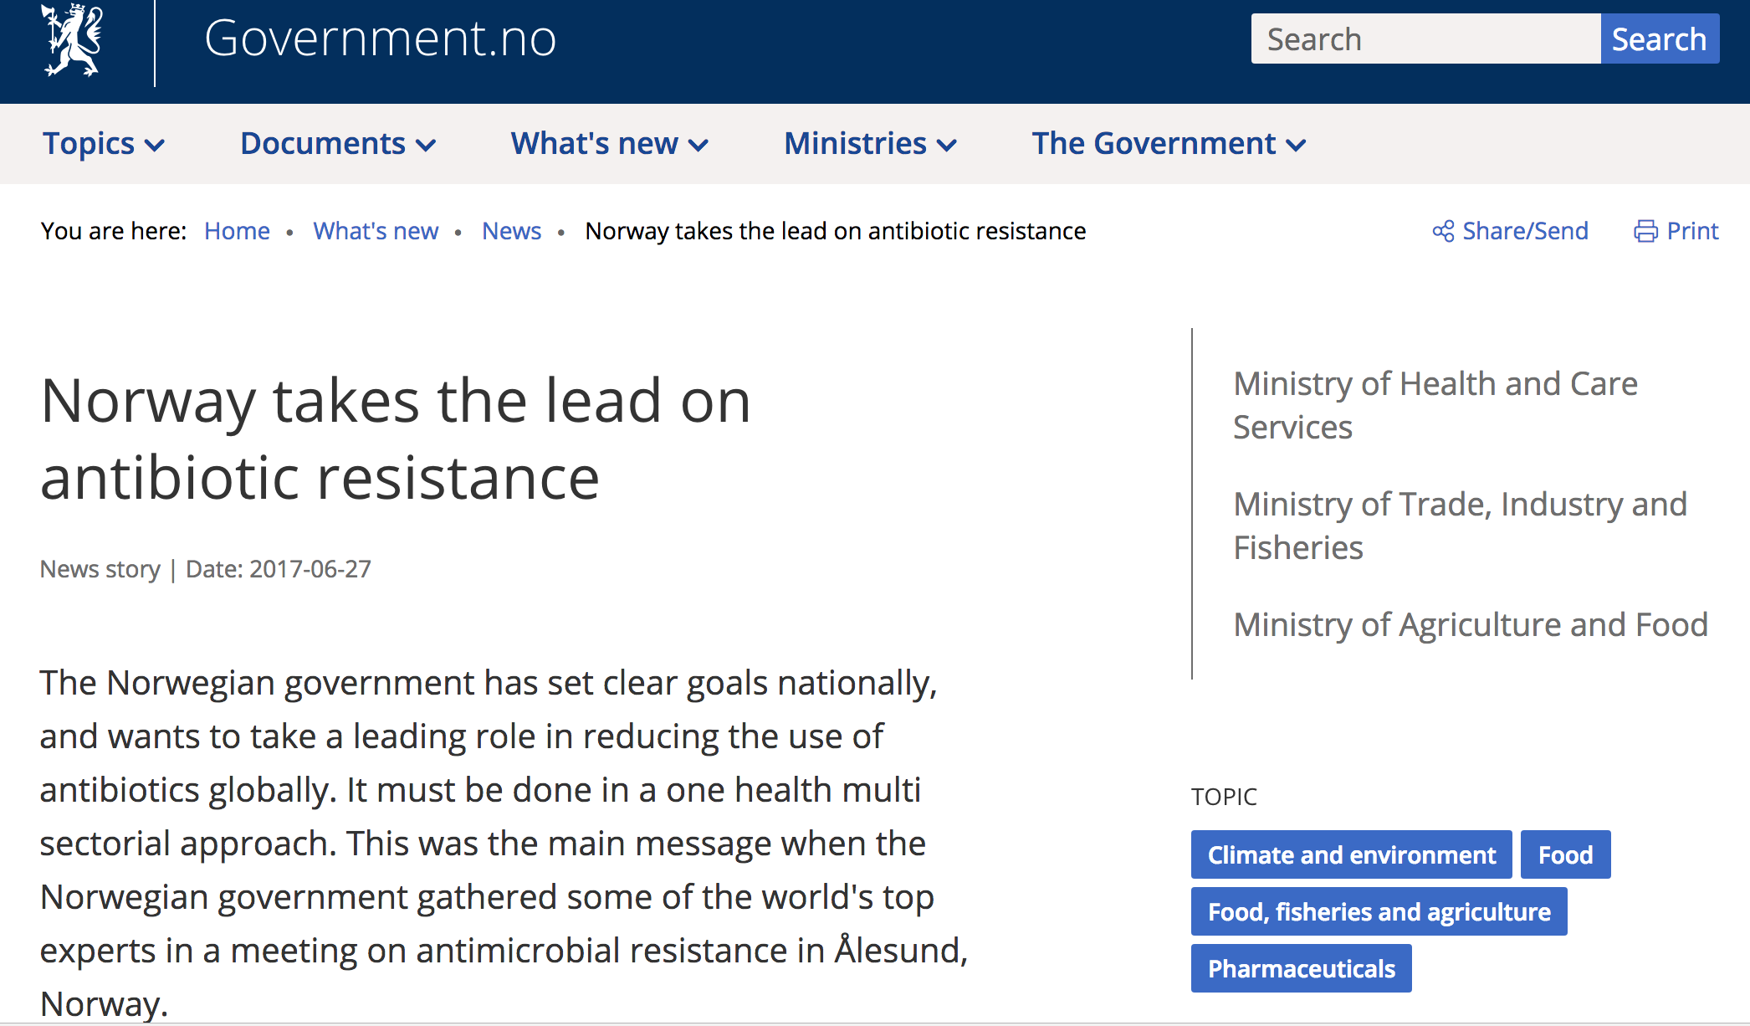Screen dimensions: 1750x1026
Task: Navigate to News breadcrumb link
Action: [x=511, y=231]
